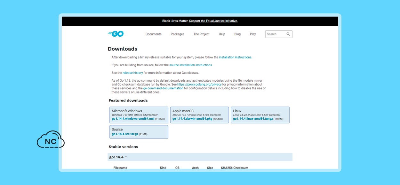The image size is (400, 185).
Task: Open the go command documentation link
Action: [x=163, y=88]
